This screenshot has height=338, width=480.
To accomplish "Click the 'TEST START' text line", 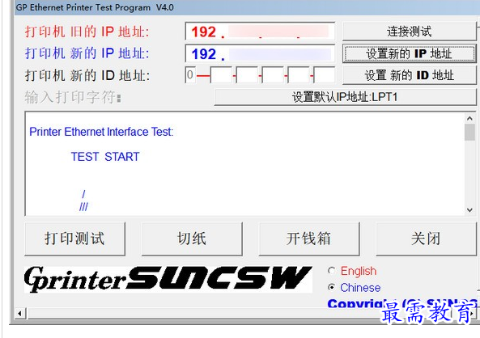I will [x=105, y=157].
